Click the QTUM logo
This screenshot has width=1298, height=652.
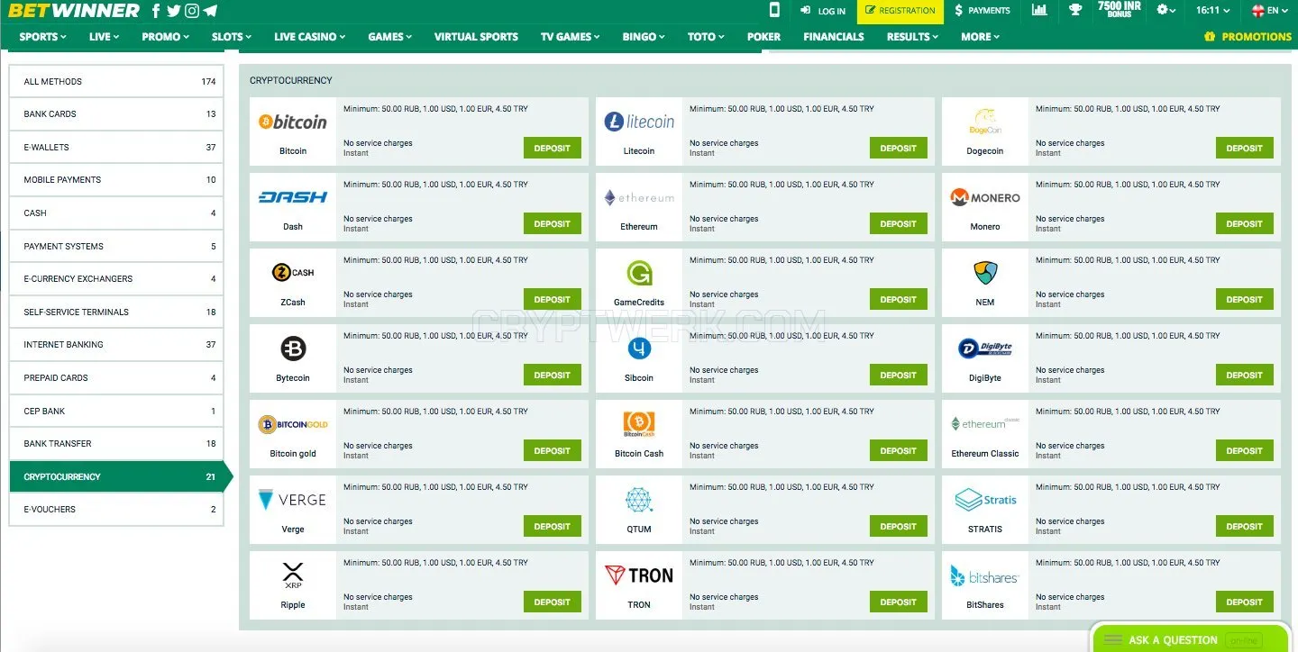pos(639,500)
